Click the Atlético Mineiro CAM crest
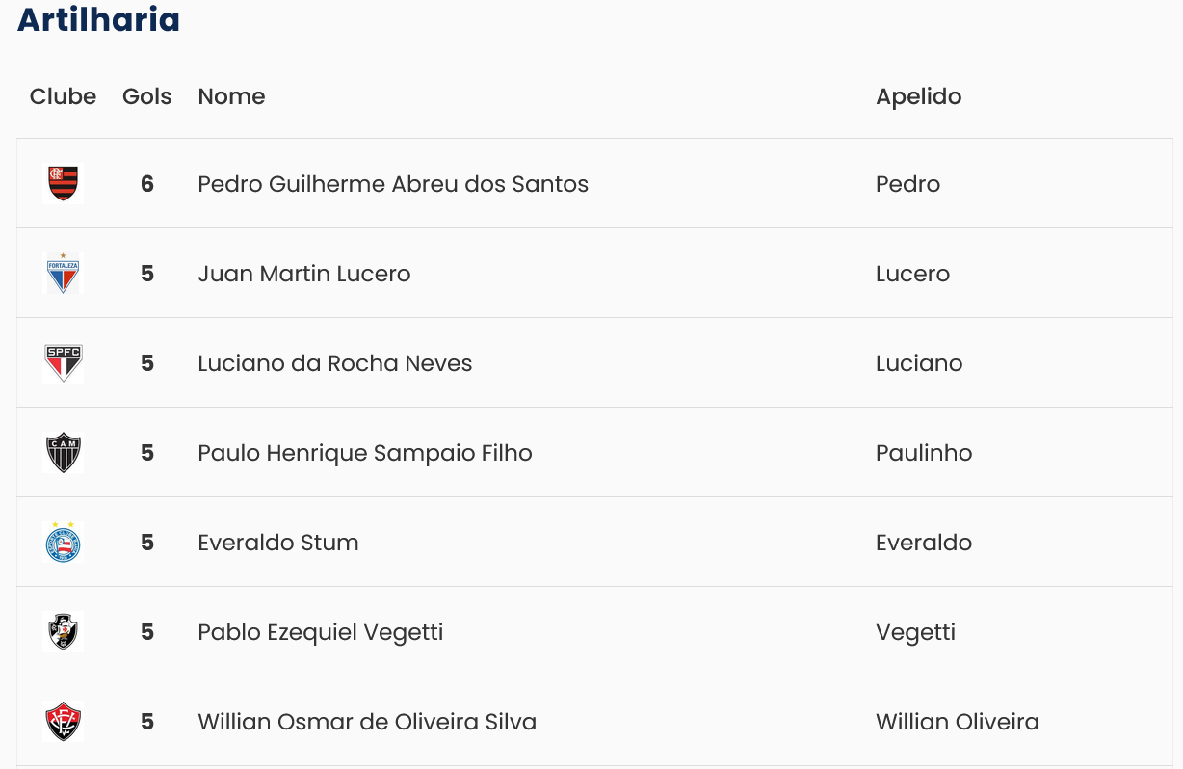The width and height of the screenshot is (1183, 769). pyautogui.click(x=63, y=453)
